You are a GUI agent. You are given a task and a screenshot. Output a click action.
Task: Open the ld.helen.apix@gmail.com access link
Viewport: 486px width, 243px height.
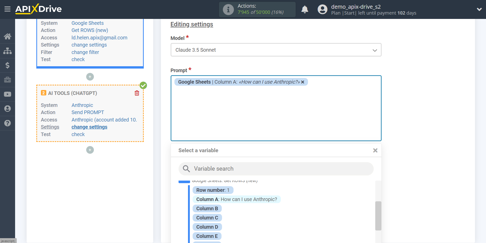(x=99, y=38)
